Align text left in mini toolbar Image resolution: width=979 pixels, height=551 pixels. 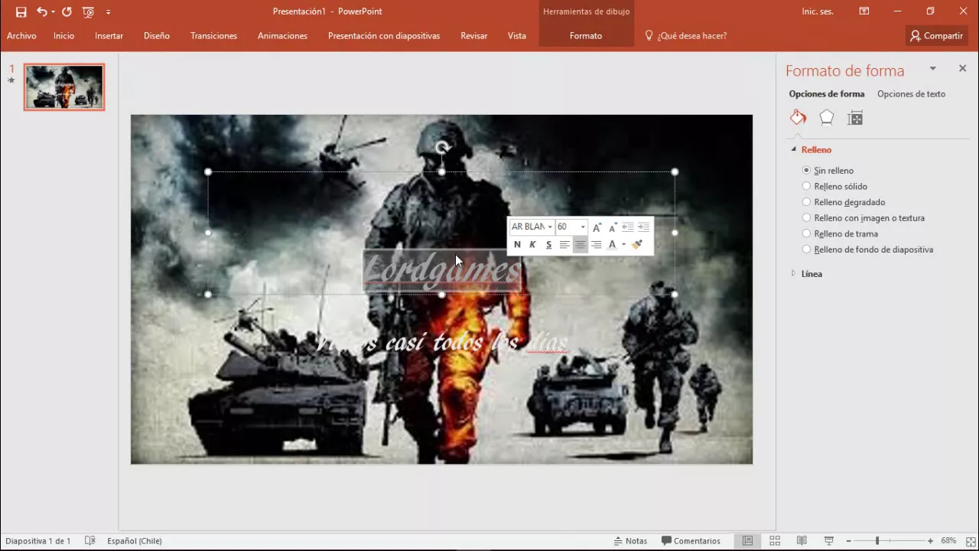pyautogui.click(x=564, y=245)
